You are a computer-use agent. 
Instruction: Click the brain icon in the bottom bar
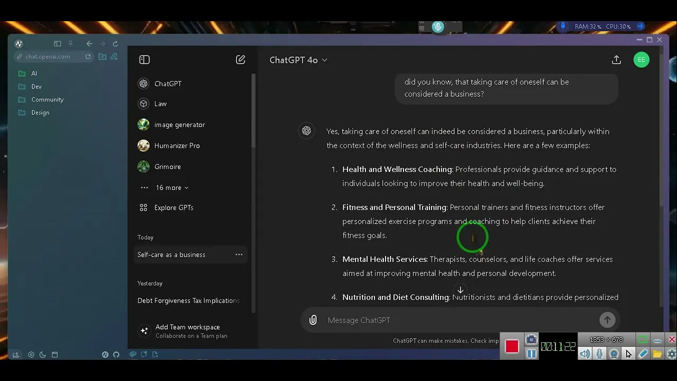coord(133,355)
